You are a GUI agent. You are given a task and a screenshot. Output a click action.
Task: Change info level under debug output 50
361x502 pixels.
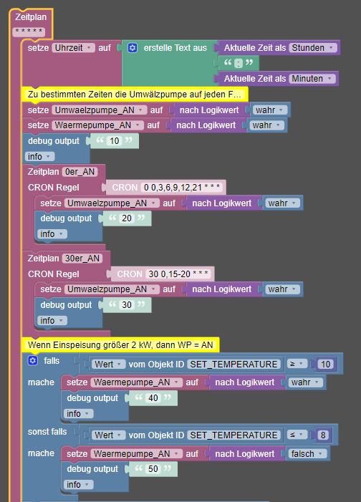tap(78, 485)
